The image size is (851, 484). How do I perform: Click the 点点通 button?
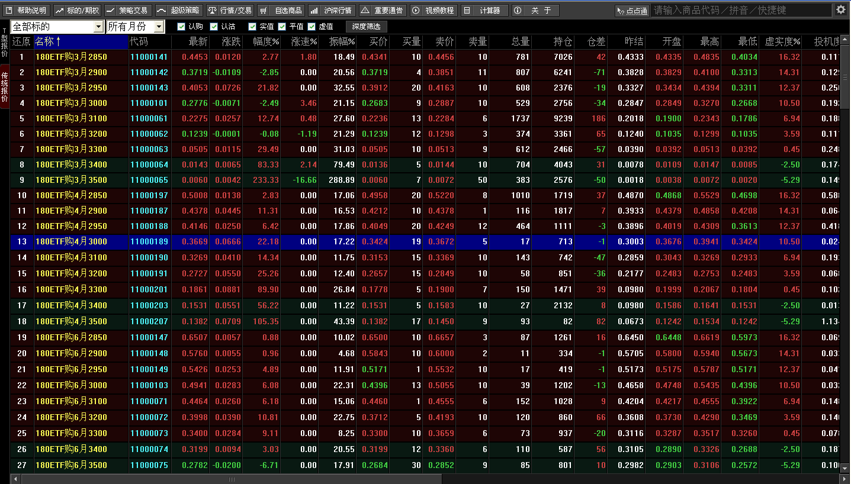click(632, 11)
